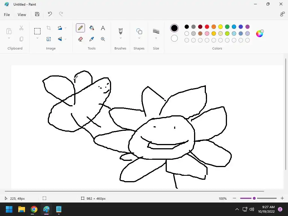Zoom out with the minus button
288x216 pixels.
point(234,198)
